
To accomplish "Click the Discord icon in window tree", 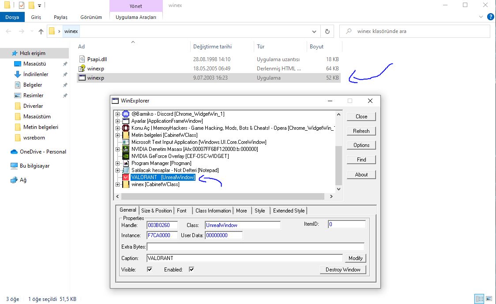I will click(126, 114).
